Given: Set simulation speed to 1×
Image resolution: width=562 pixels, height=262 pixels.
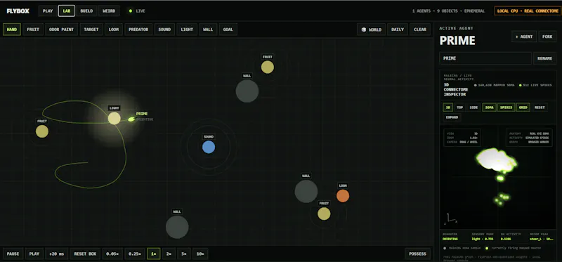Looking at the screenshot, I should (154, 254).
